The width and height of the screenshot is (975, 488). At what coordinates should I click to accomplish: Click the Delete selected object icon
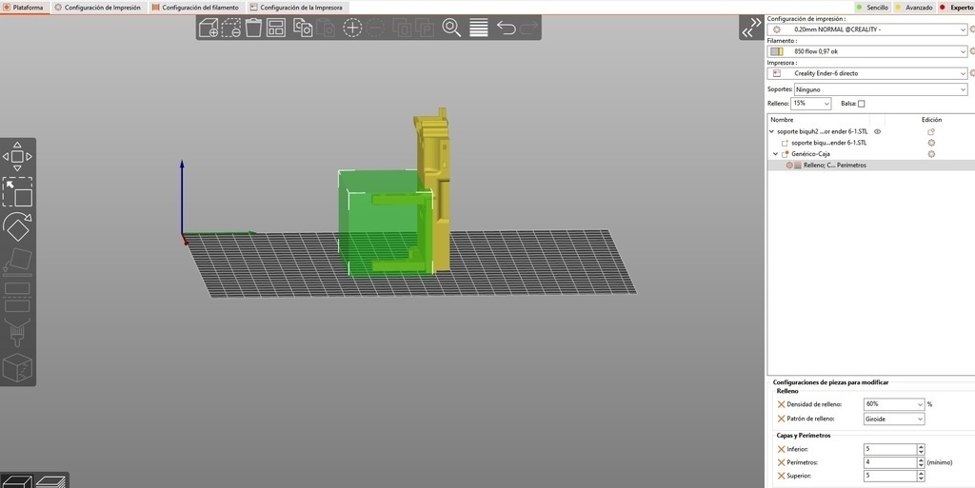point(230,28)
